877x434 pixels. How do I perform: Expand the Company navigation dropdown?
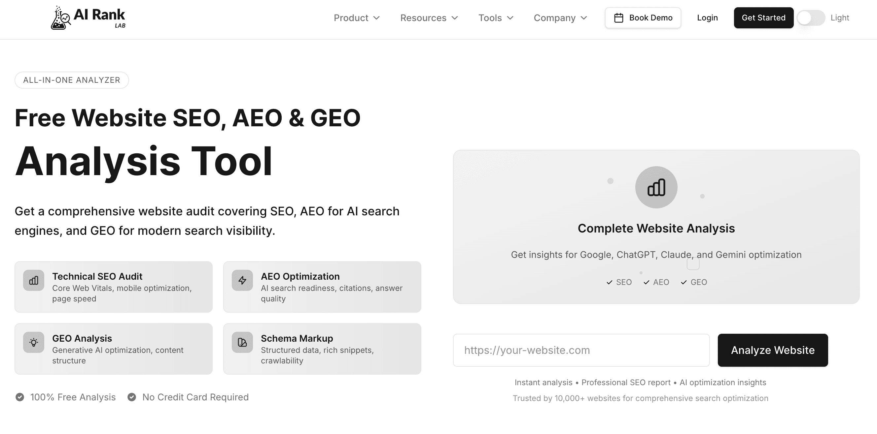point(560,18)
